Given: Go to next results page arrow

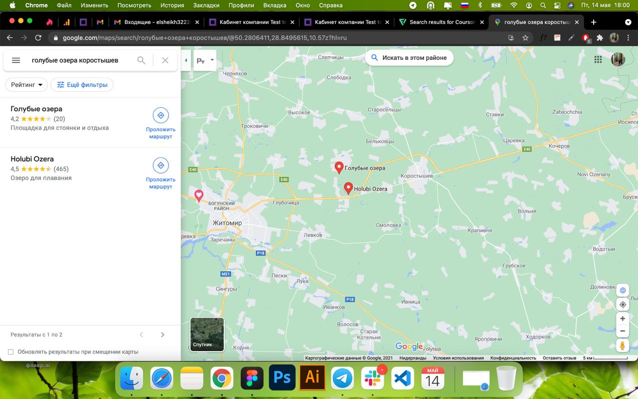Looking at the screenshot, I should coord(162,335).
